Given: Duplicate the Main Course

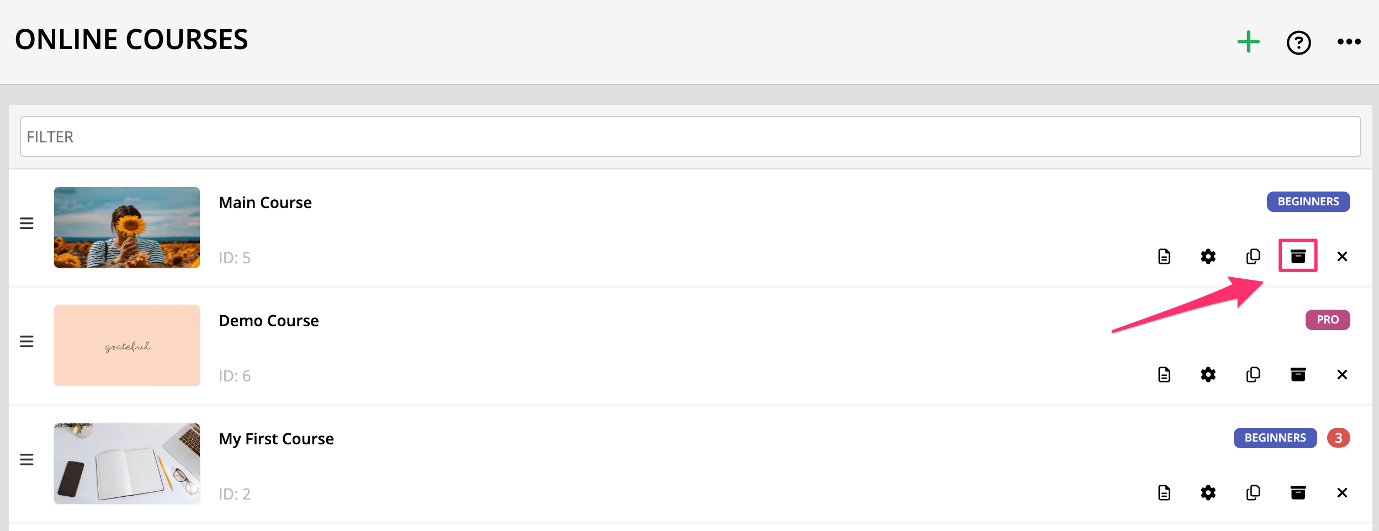Looking at the screenshot, I should click(x=1253, y=257).
